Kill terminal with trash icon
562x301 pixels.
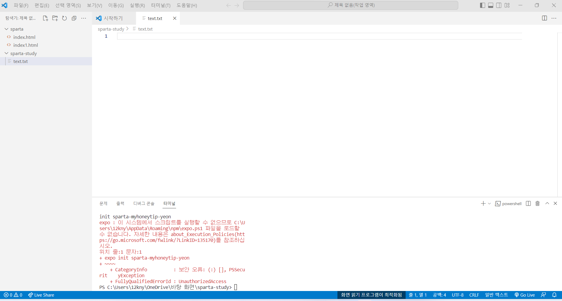coord(538,204)
